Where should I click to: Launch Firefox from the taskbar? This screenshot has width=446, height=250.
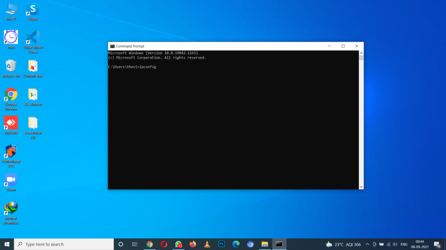[192, 244]
